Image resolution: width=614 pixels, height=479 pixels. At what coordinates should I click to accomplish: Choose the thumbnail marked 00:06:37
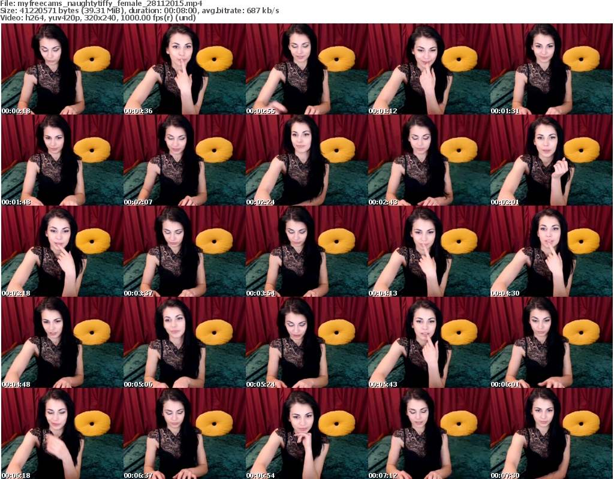[x=185, y=433]
